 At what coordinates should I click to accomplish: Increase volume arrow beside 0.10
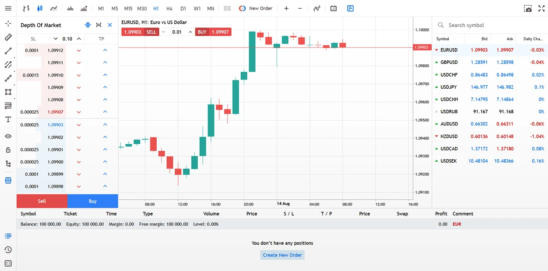(x=79, y=39)
